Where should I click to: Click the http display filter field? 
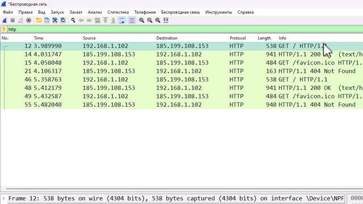(185, 29)
